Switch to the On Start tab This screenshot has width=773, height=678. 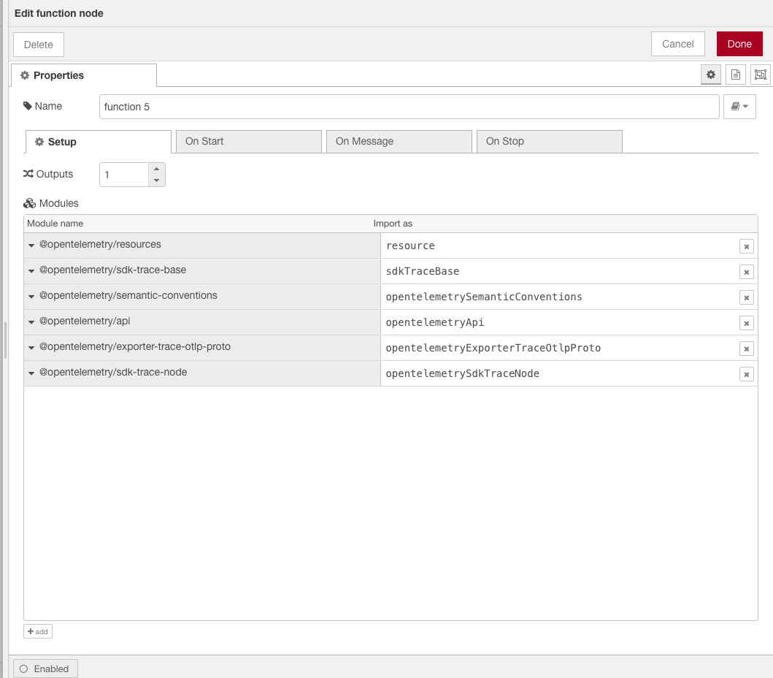tap(248, 141)
